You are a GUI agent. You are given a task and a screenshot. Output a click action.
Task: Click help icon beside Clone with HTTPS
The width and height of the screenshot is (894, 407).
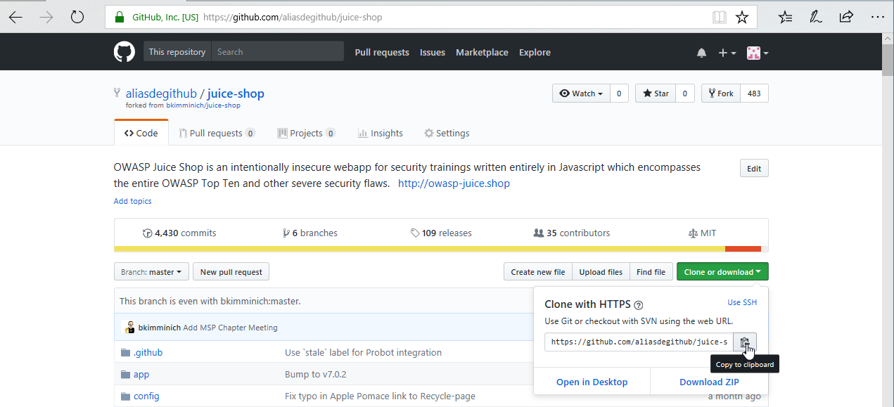(639, 305)
